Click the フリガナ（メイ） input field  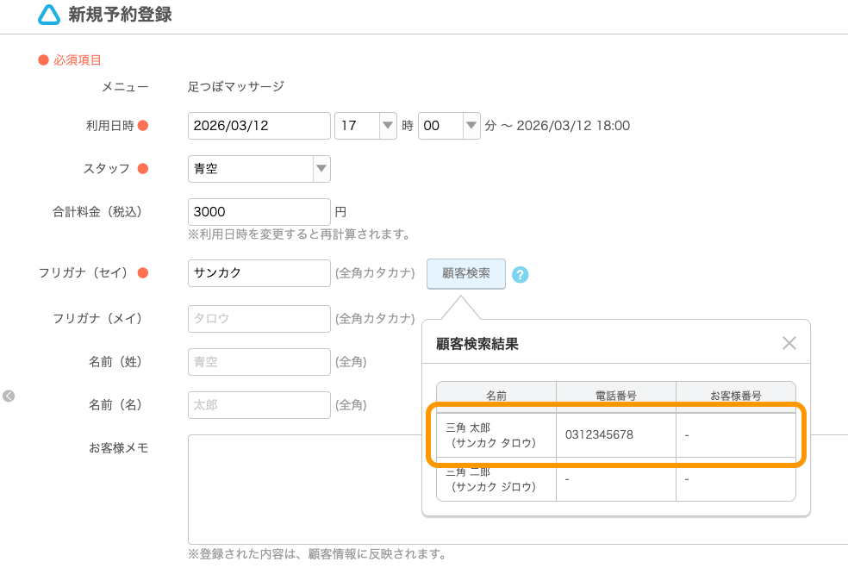tap(259, 318)
